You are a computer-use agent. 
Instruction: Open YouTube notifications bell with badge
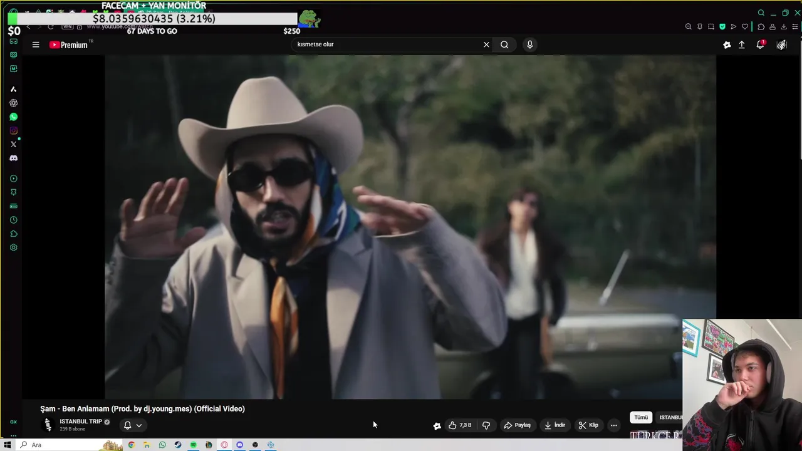tap(761, 44)
